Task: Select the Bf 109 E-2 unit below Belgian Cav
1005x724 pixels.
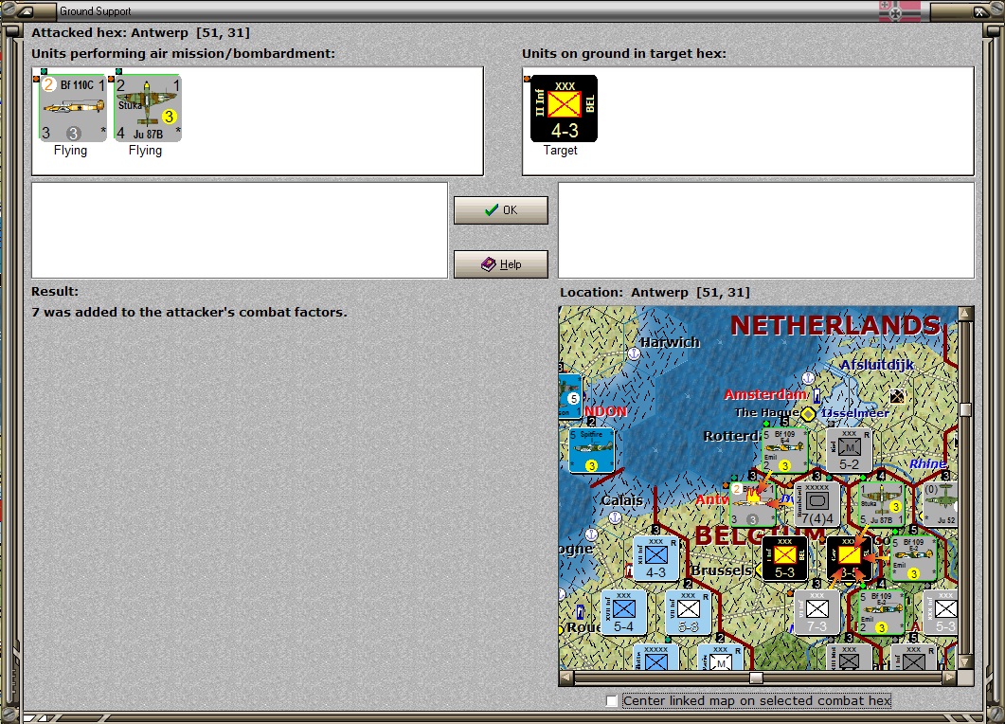Action: (881, 612)
